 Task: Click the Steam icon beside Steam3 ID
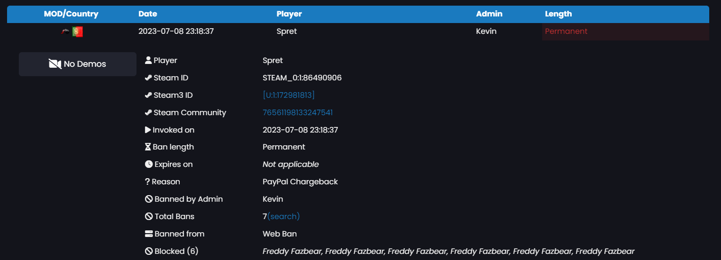click(x=148, y=95)
